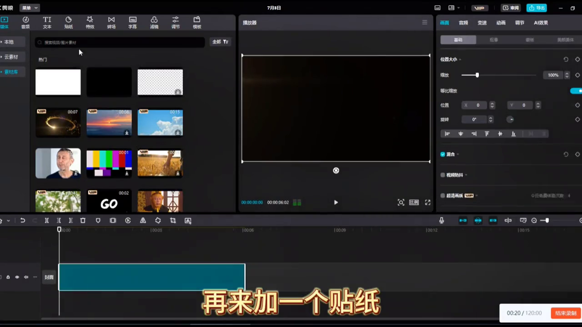Enable the 视频防抖 stabilization checkbox
Viewport: 582px width, 327px height.
click(442, 175)
